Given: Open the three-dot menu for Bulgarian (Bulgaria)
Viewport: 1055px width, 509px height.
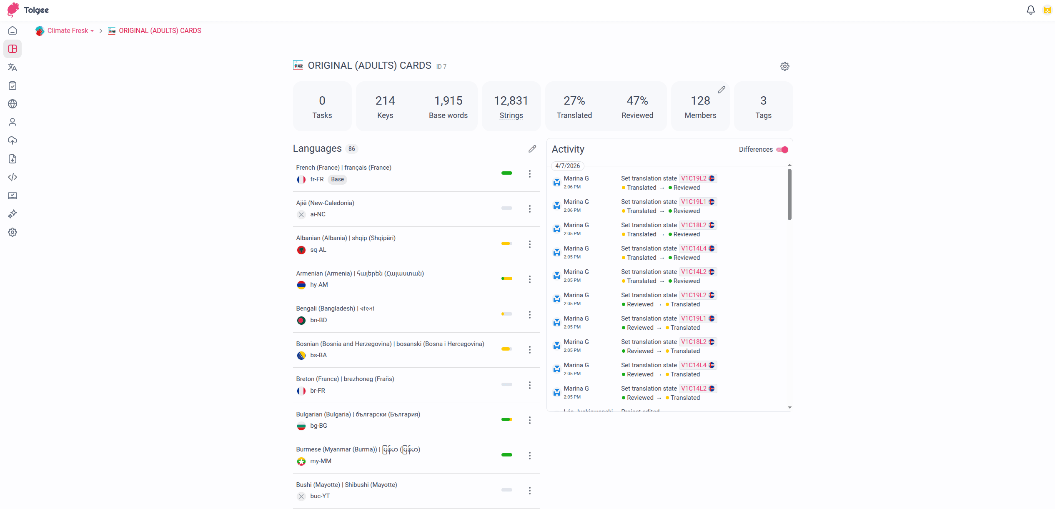Looking at the screenshot, I should [x=529, y=420].
